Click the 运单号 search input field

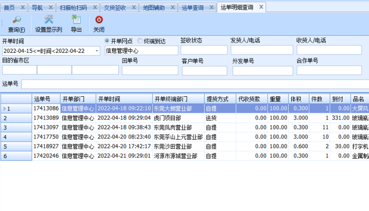[x=195, y=84]
